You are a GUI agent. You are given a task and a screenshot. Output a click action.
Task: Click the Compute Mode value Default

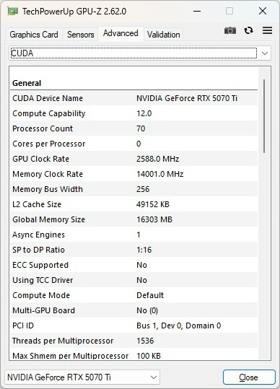point(150,295)
